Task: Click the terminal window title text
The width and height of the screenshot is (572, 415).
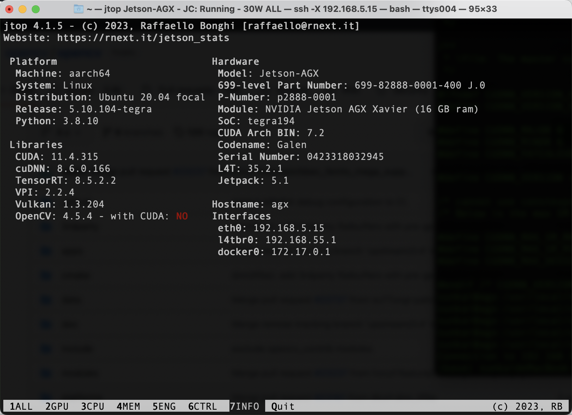Action: (x=292, y=9)
